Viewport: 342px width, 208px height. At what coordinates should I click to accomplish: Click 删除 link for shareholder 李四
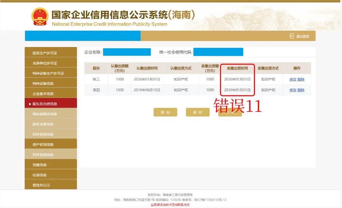[x=301, y=90]
